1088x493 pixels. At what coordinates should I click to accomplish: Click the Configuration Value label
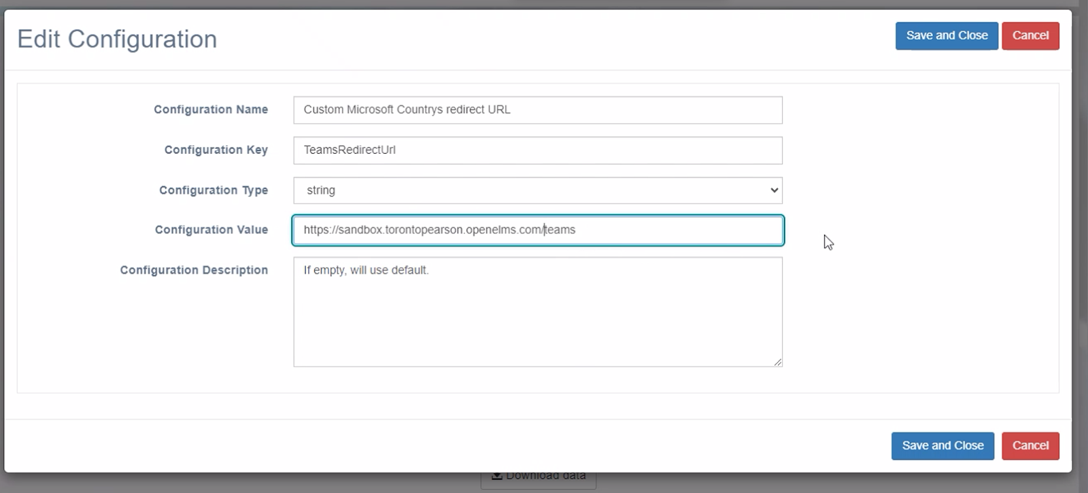click(x=211, y=230)
